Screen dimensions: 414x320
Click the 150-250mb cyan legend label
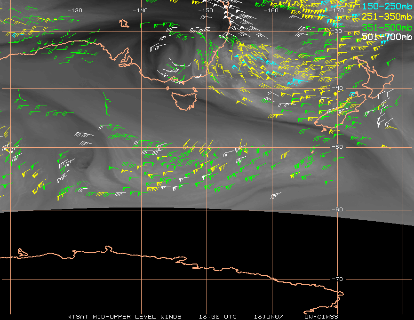point(387,6)
